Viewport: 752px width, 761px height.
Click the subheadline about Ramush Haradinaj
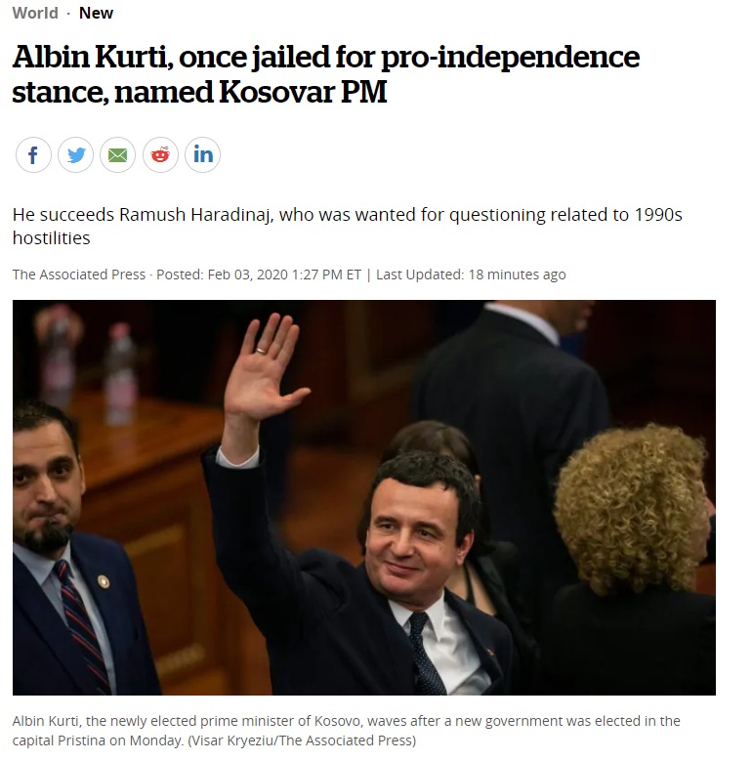[348, 227]
